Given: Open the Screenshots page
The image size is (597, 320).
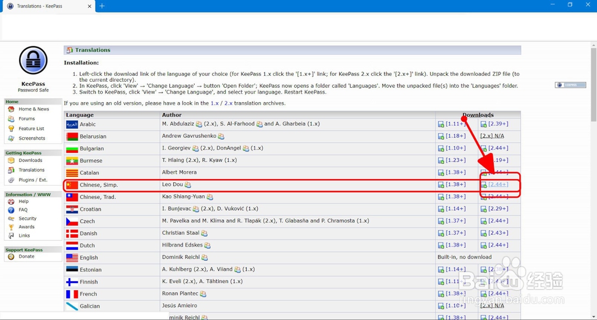Looking at the screenshot, I should 32,139.
